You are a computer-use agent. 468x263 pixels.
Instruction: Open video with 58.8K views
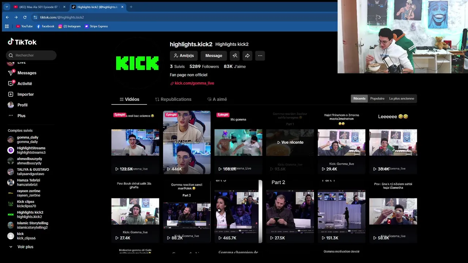[393, 211]
